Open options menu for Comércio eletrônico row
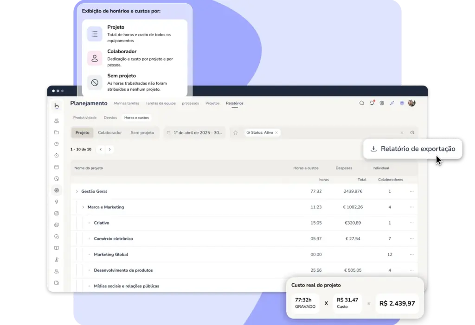Screen dimensions: 475x325 coord(412,238)
